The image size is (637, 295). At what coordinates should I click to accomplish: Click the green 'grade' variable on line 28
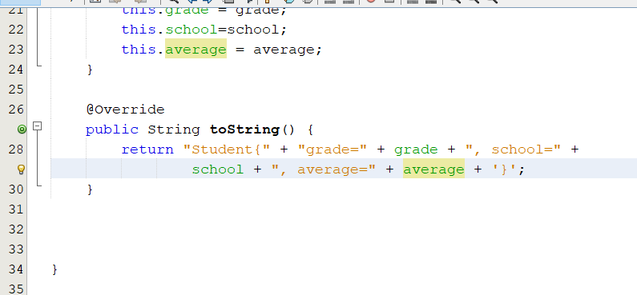[416, 149]
